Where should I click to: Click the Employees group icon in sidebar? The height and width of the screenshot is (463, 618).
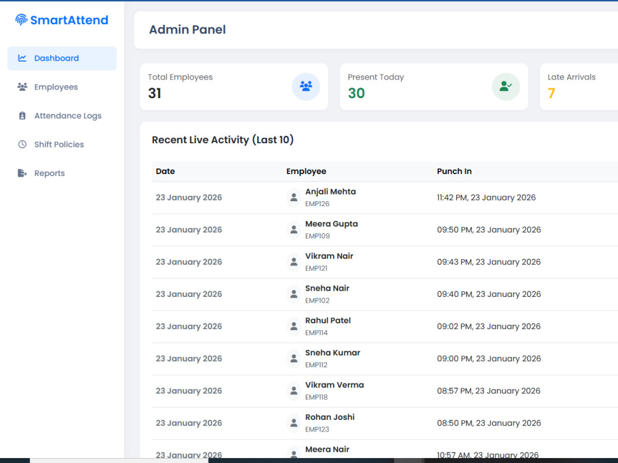coord(22,87)
